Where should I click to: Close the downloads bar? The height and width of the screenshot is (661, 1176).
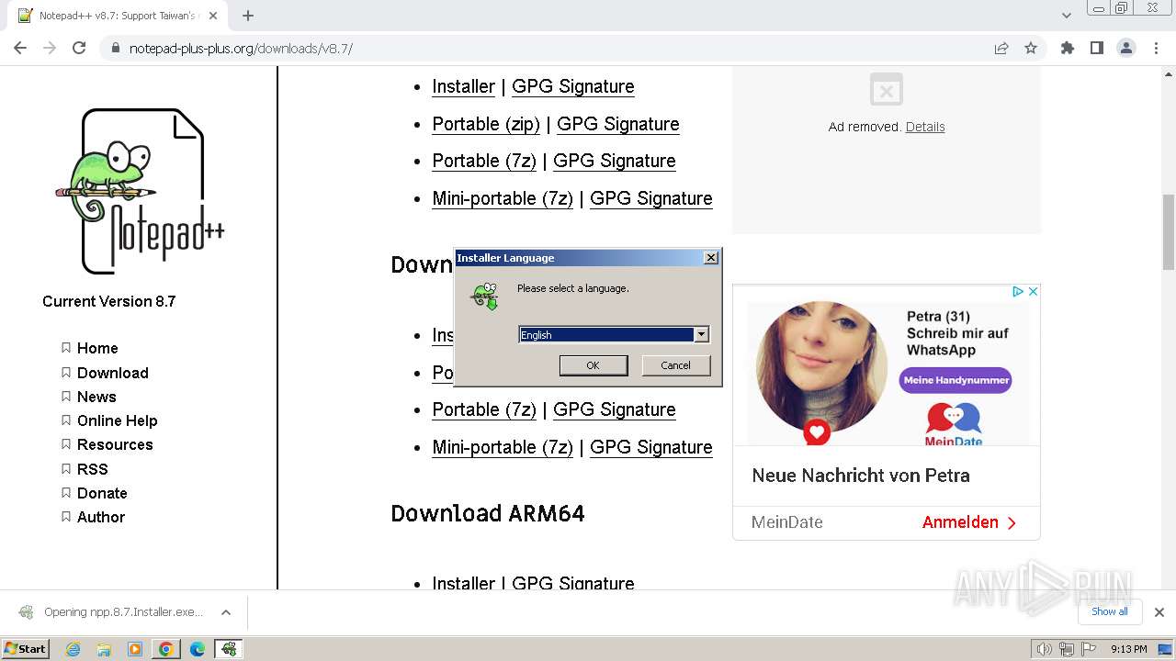(x=1159, y=612)
